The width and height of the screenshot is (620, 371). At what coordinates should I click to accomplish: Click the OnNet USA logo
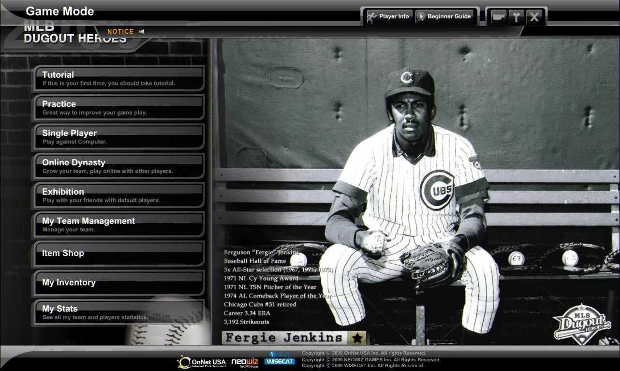[202, 362]
